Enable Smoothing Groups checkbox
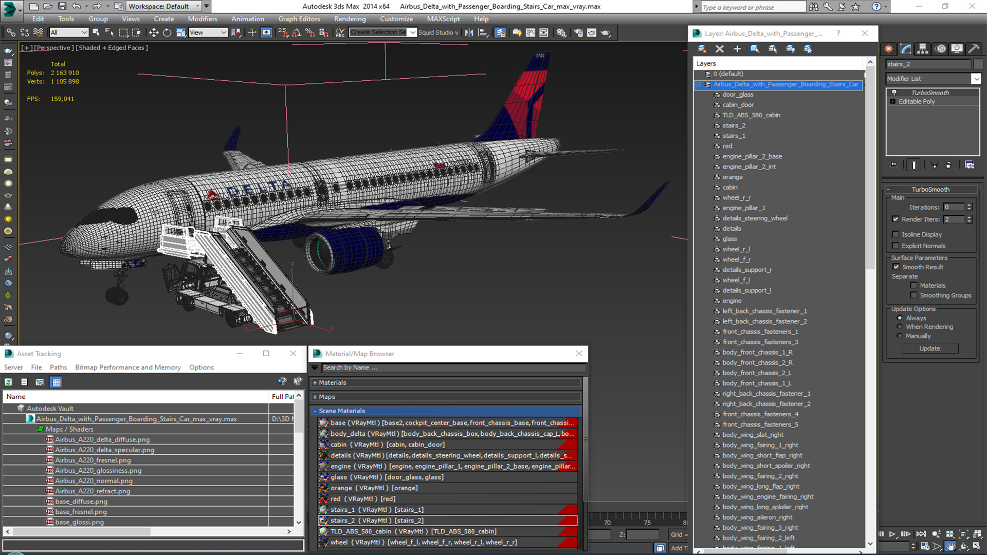 click(913, 295)
